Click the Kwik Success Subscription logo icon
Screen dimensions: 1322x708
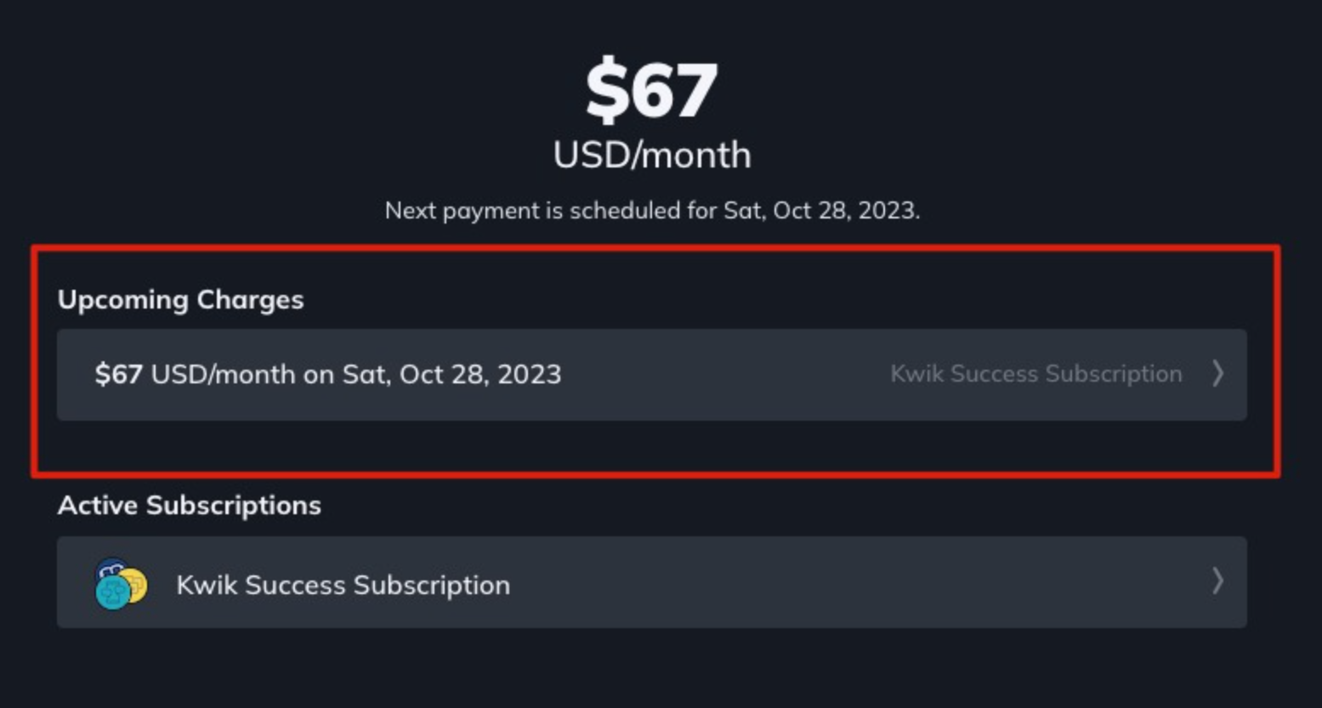point(121,583)
